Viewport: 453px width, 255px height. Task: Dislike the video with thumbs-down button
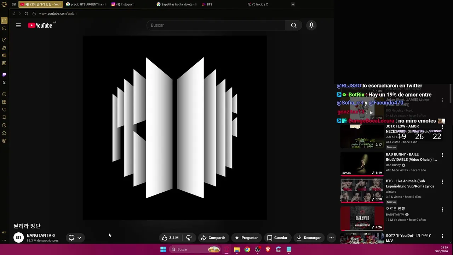click(189, 238)
